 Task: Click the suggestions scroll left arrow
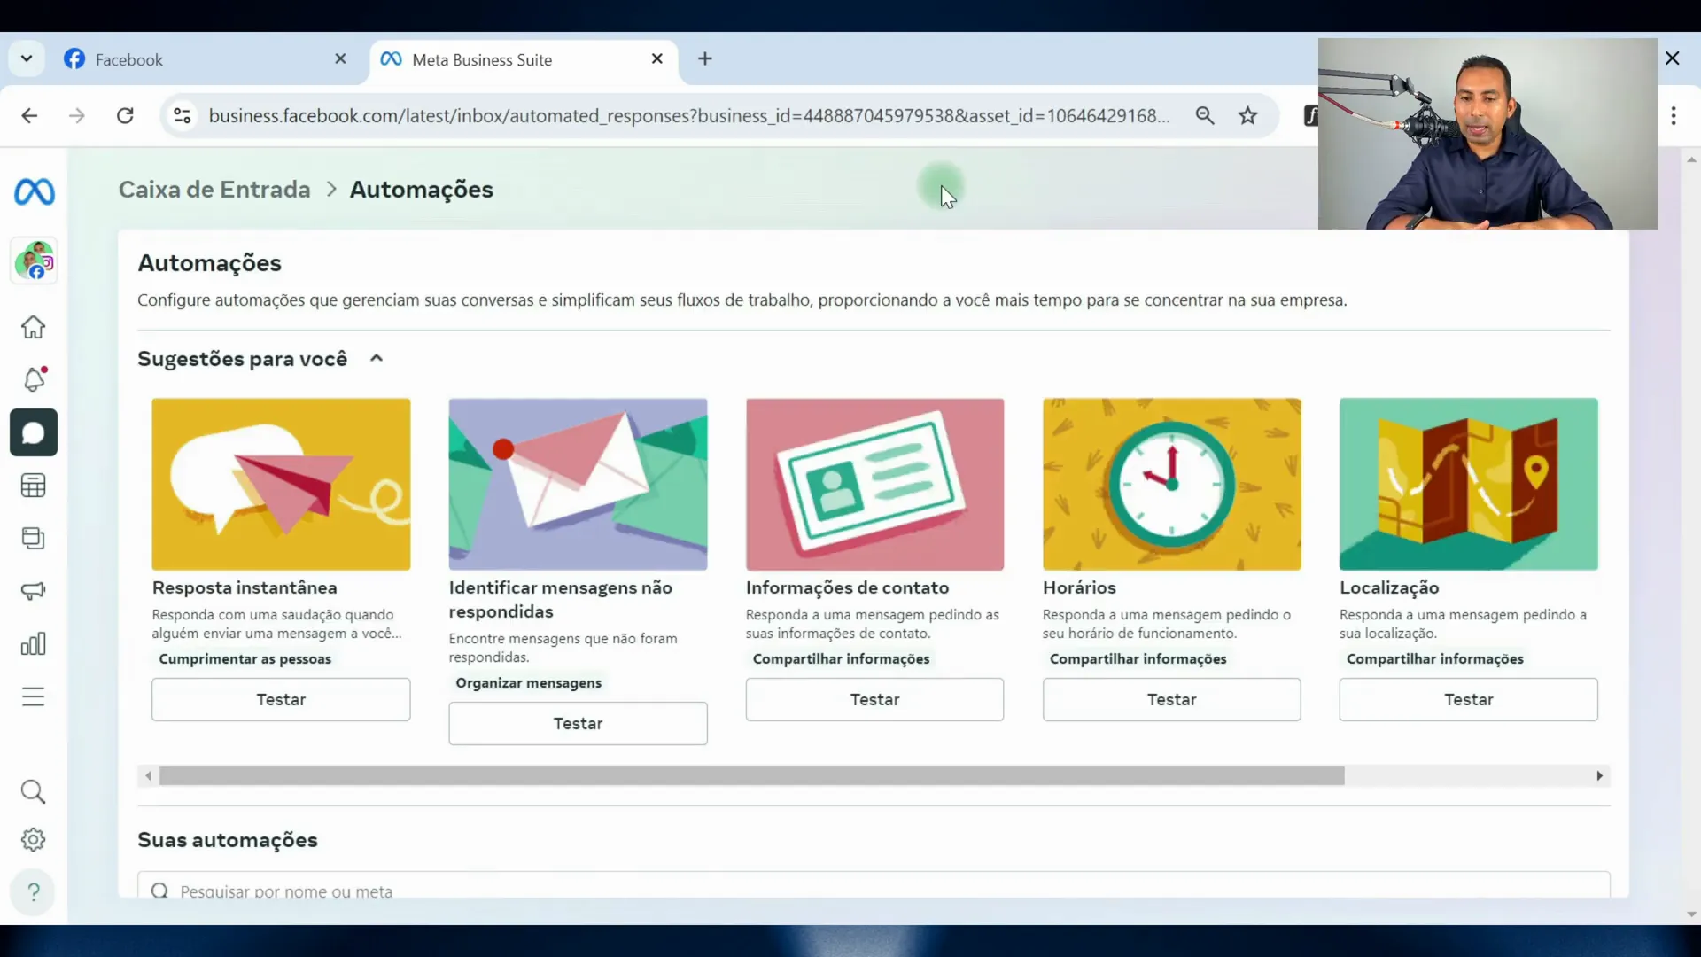(x=148, y=776)
